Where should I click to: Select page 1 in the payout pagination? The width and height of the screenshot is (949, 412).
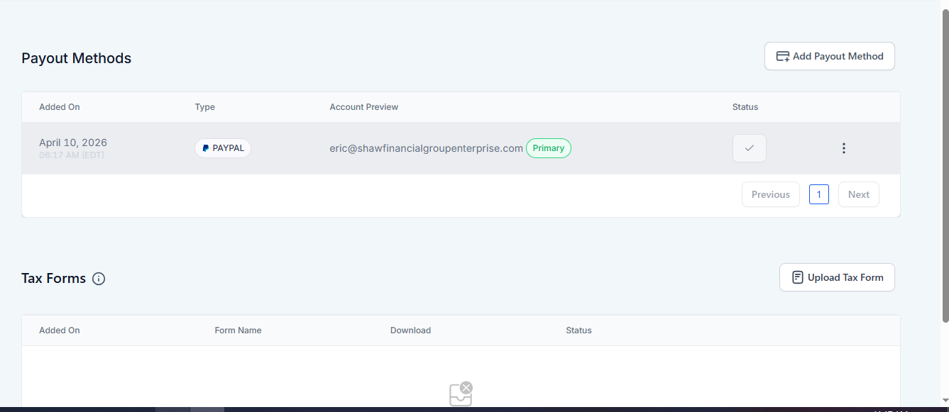(818, 194)
